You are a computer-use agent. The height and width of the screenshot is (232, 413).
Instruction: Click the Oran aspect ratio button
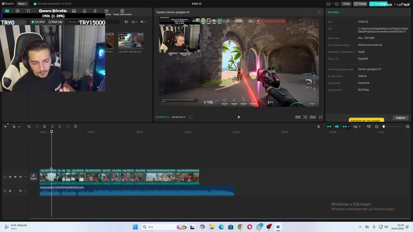(x=313, y=117)
